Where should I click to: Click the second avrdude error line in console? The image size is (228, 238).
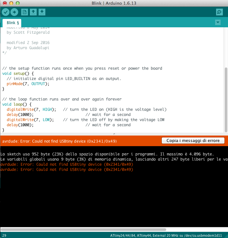point(67,170)
